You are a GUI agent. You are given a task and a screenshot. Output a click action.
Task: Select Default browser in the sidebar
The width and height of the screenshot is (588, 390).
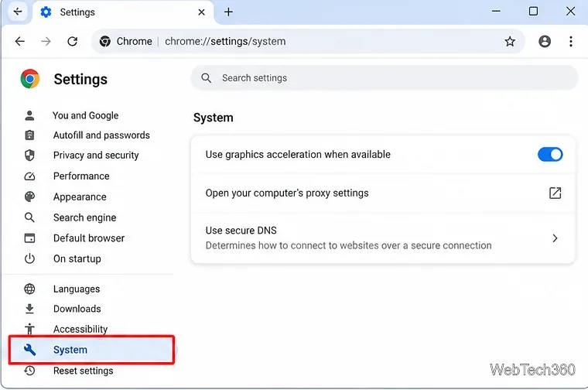[x=89, y=238]
